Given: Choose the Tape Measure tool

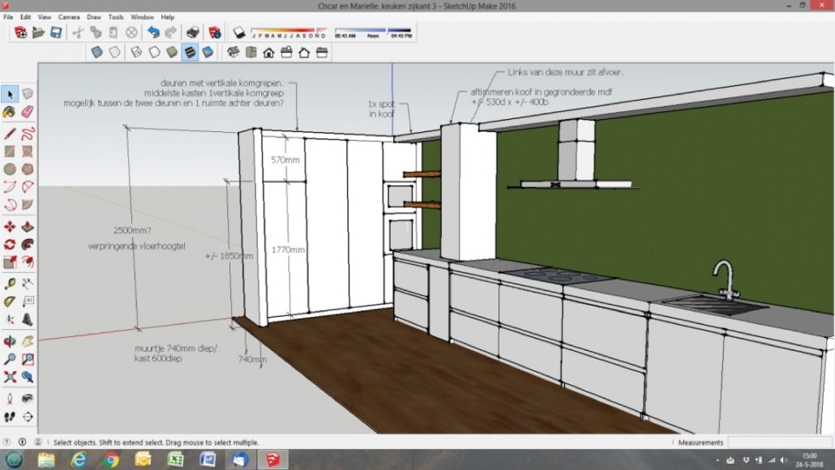Looking at the screenshot, I should [10, 284].
